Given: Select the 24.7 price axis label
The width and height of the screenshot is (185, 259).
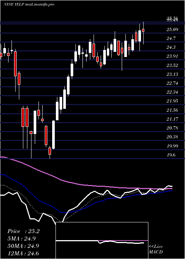Looking at the screenshot, I should tap(171, 38).
